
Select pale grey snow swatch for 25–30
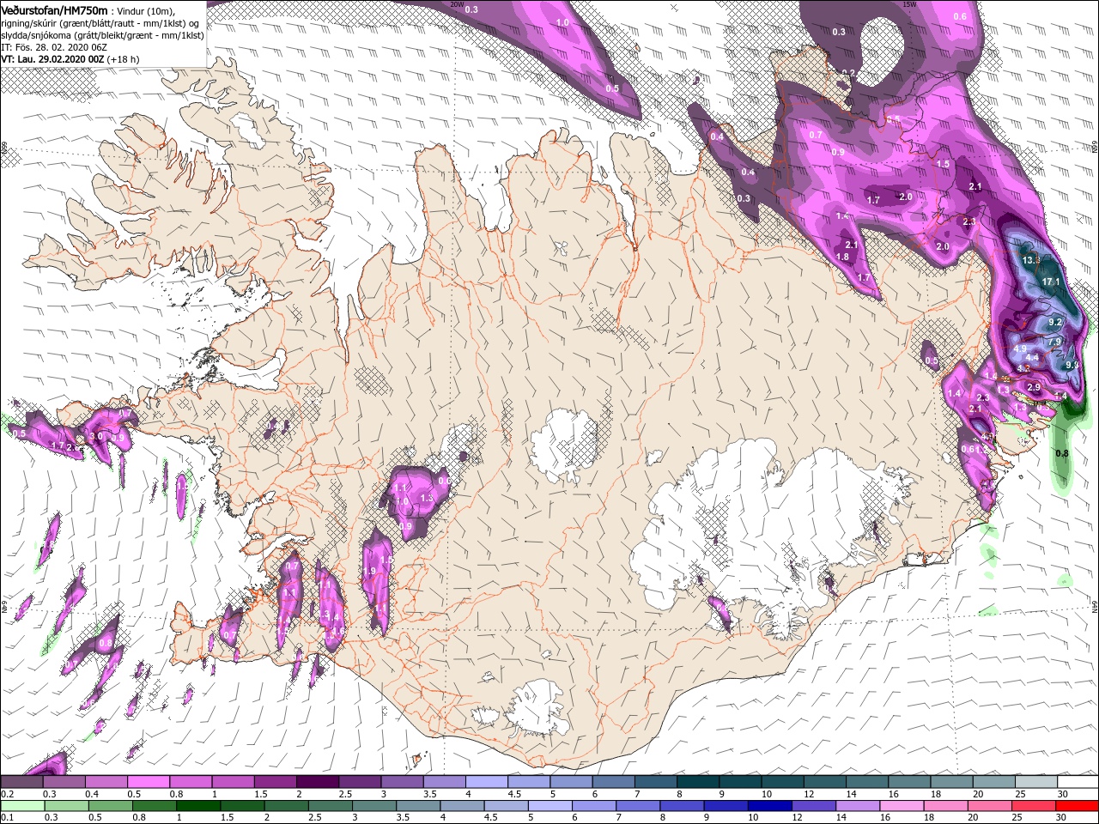(x=1035, y=783)
